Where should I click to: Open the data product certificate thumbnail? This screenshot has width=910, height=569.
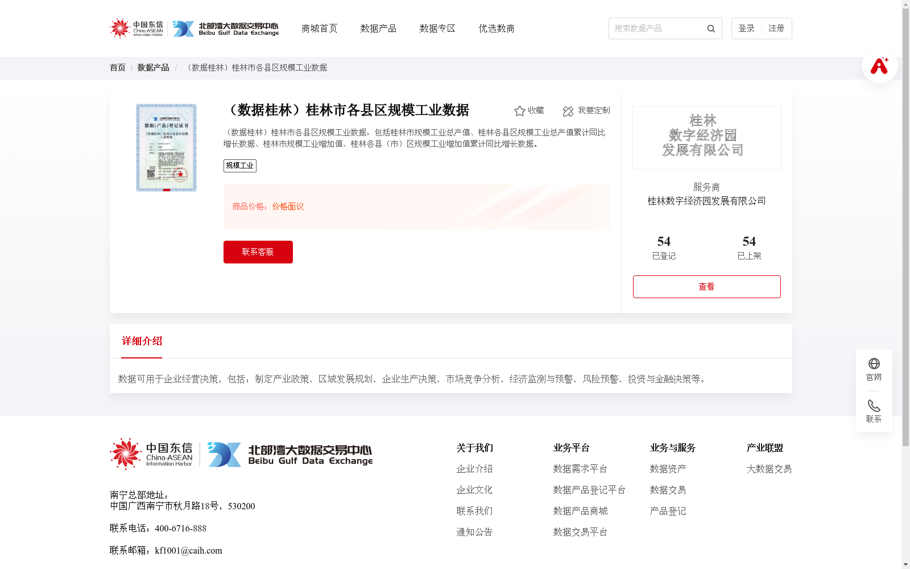coord(166,148)
